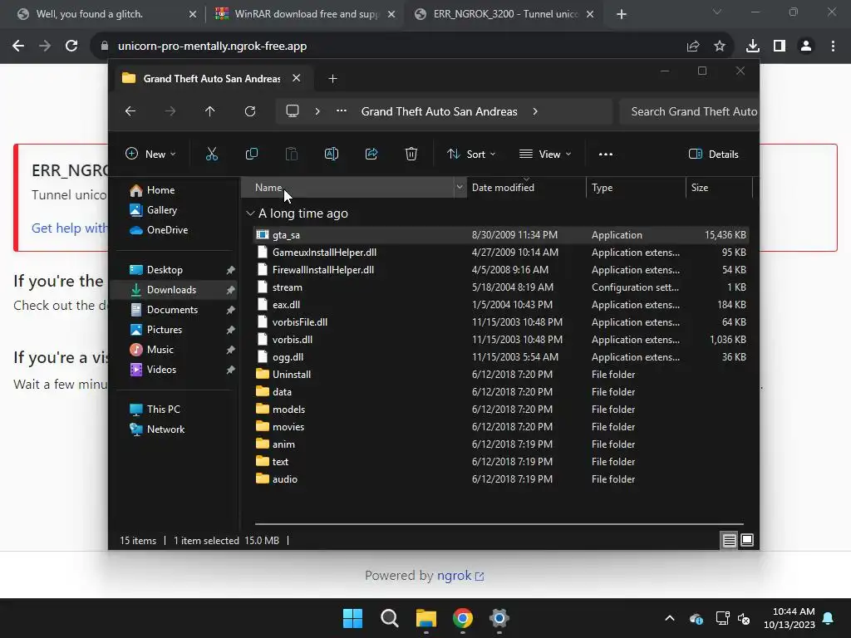The height and width of the screenshot is (638, 851).
Task: Open the See more ellipsis in Explorer toolbar
Action: pyautogui.click(x=606, y=154)
